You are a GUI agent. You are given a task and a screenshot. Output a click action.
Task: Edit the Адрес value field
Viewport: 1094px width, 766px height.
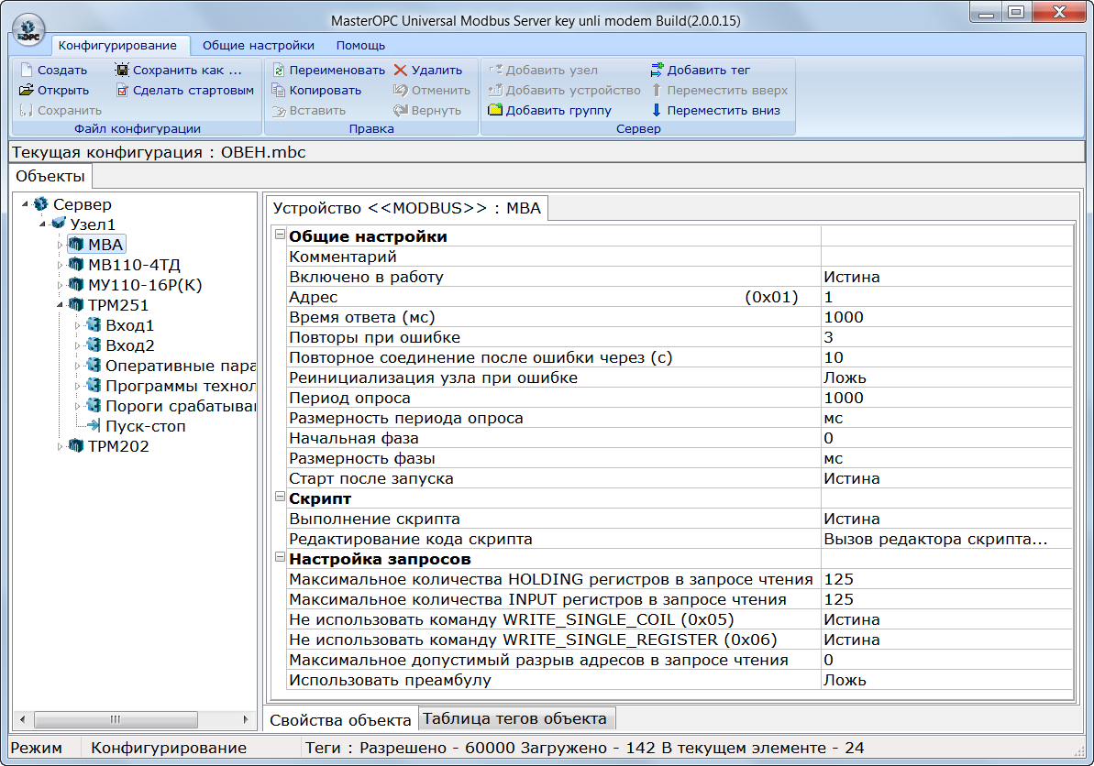(946, 297)
